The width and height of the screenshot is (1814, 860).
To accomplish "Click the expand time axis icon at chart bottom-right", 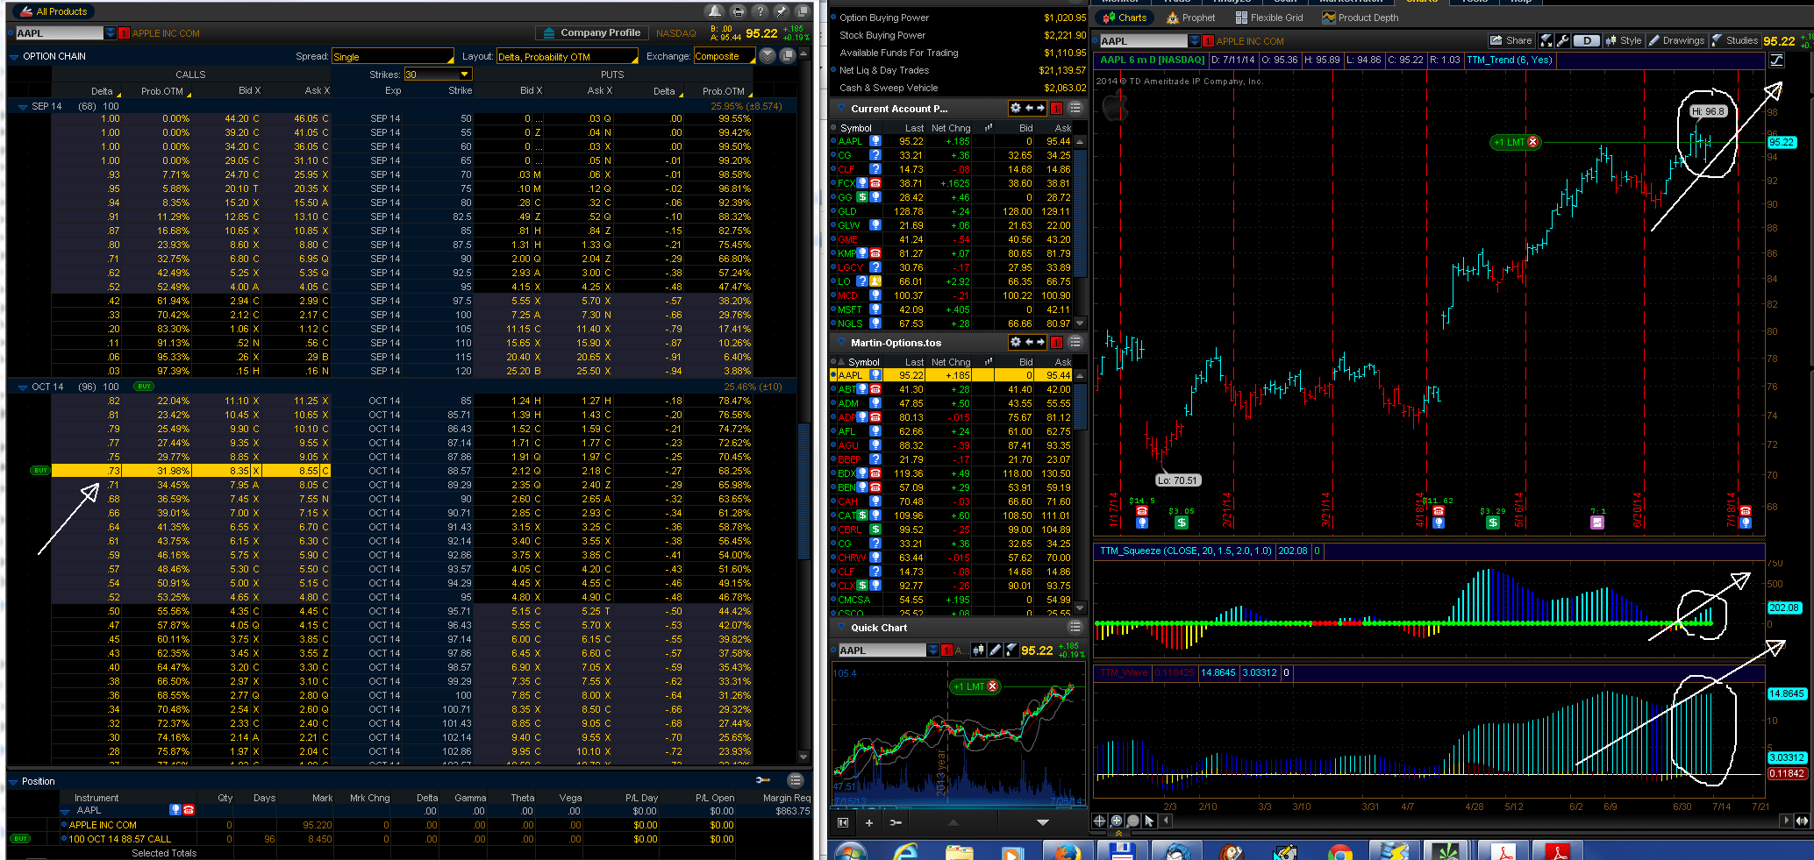I will [1802, 821].
